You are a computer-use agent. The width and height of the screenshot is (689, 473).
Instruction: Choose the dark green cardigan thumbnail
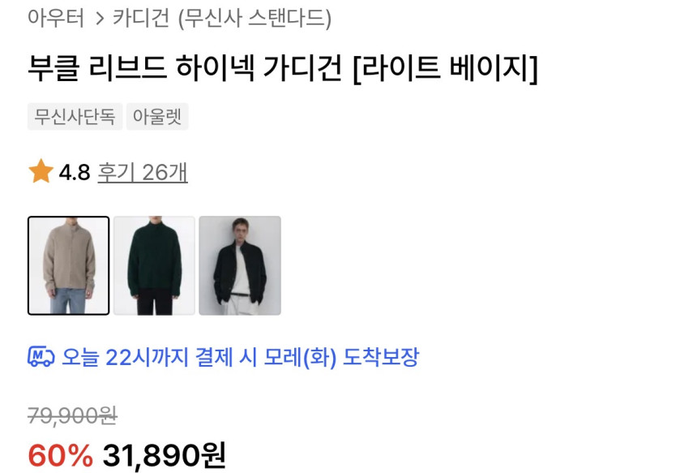154,265
